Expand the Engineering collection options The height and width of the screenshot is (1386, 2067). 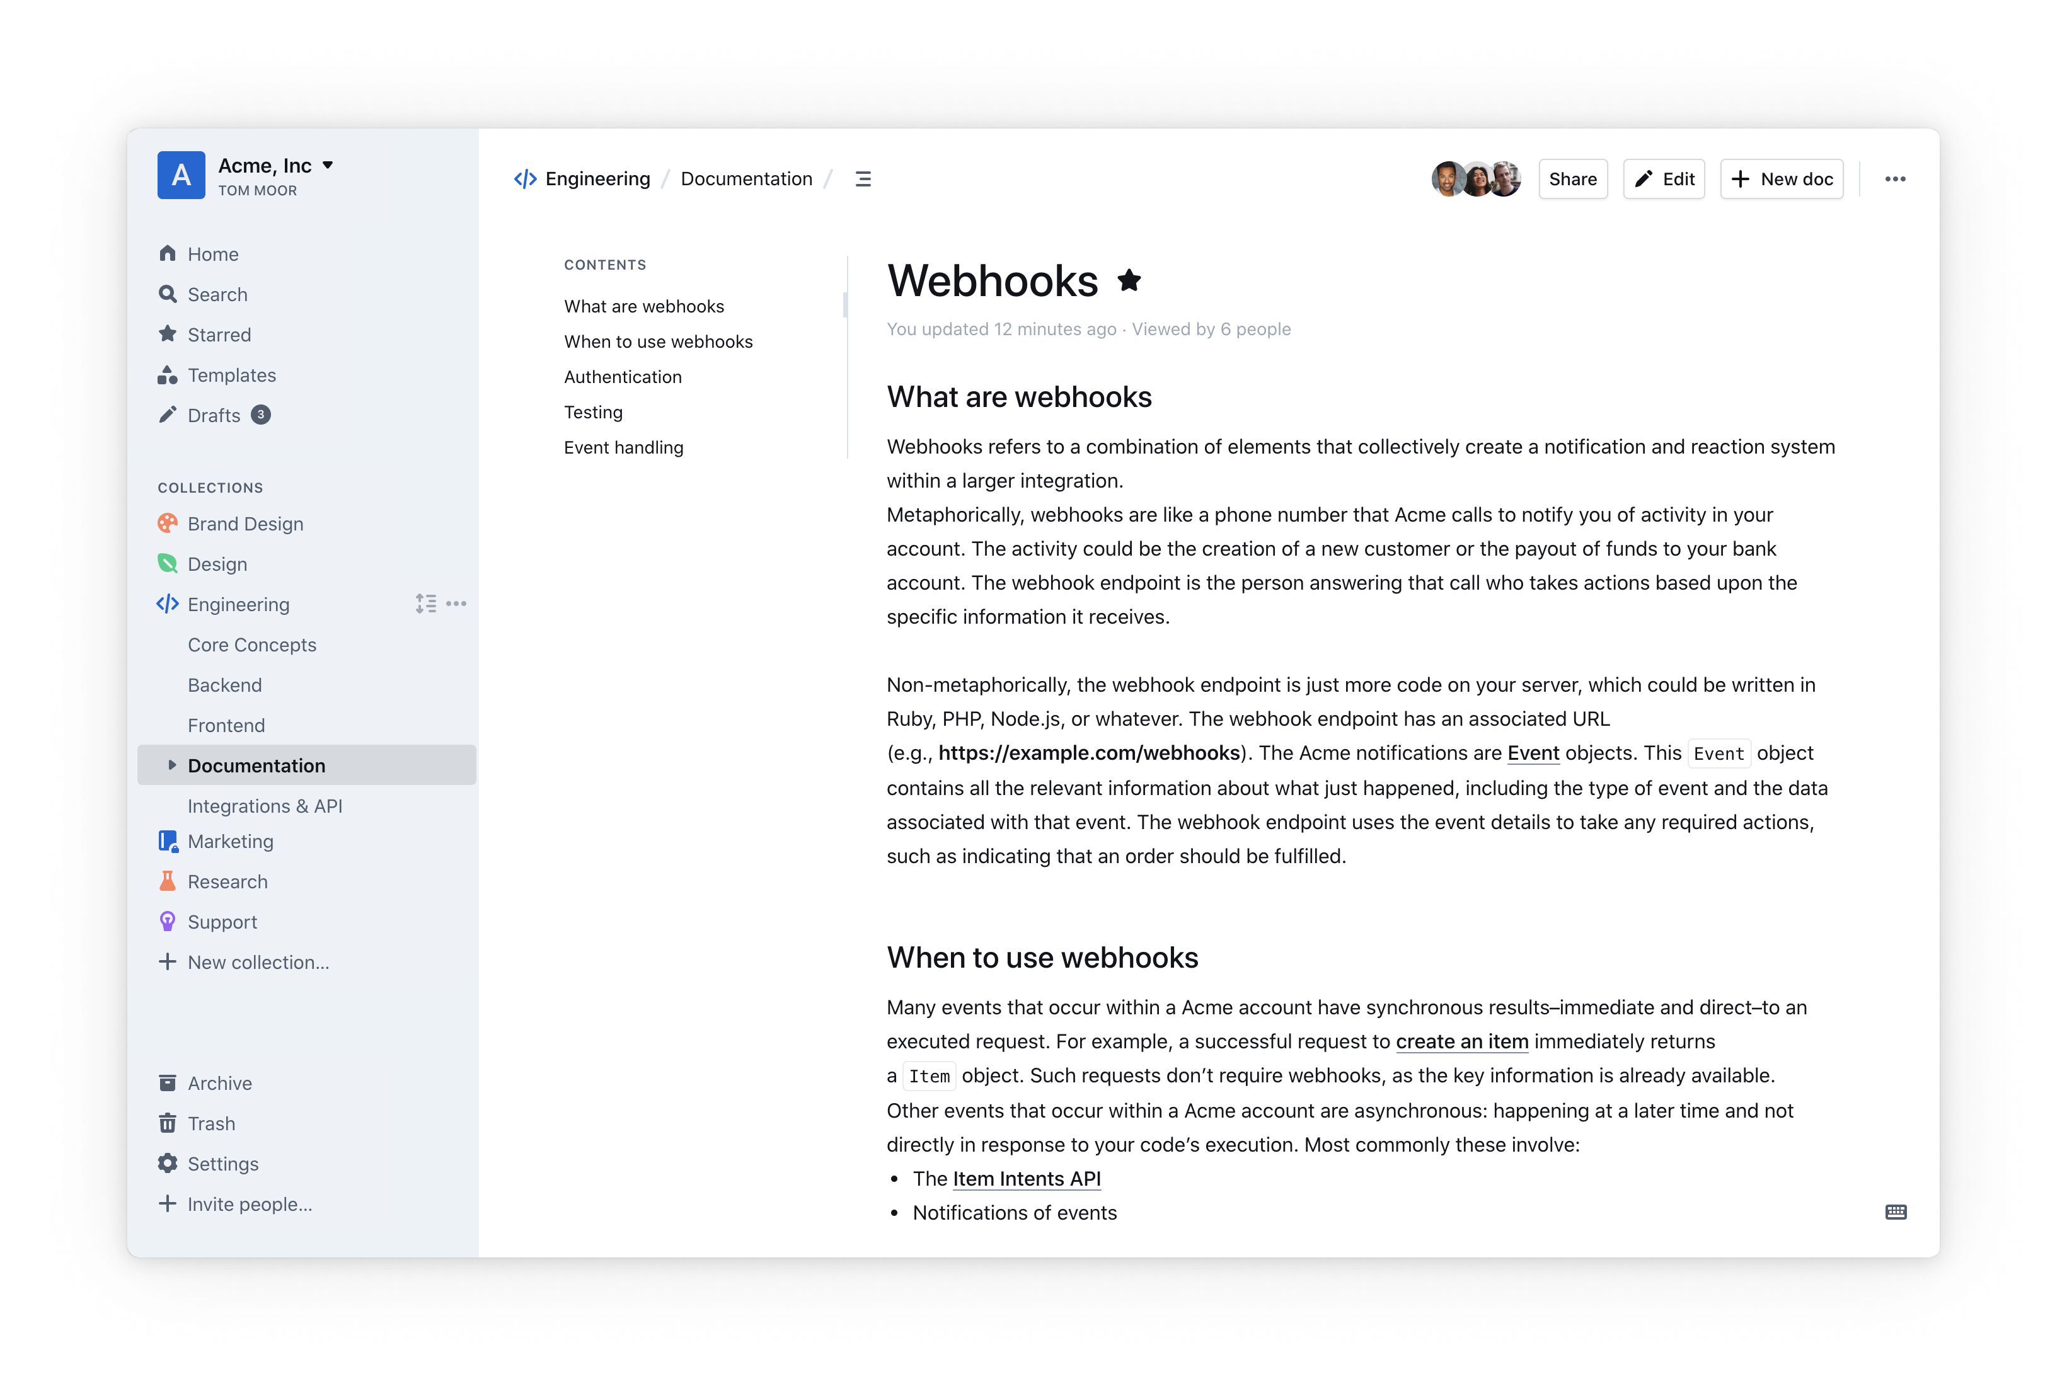tap(458, 604)
